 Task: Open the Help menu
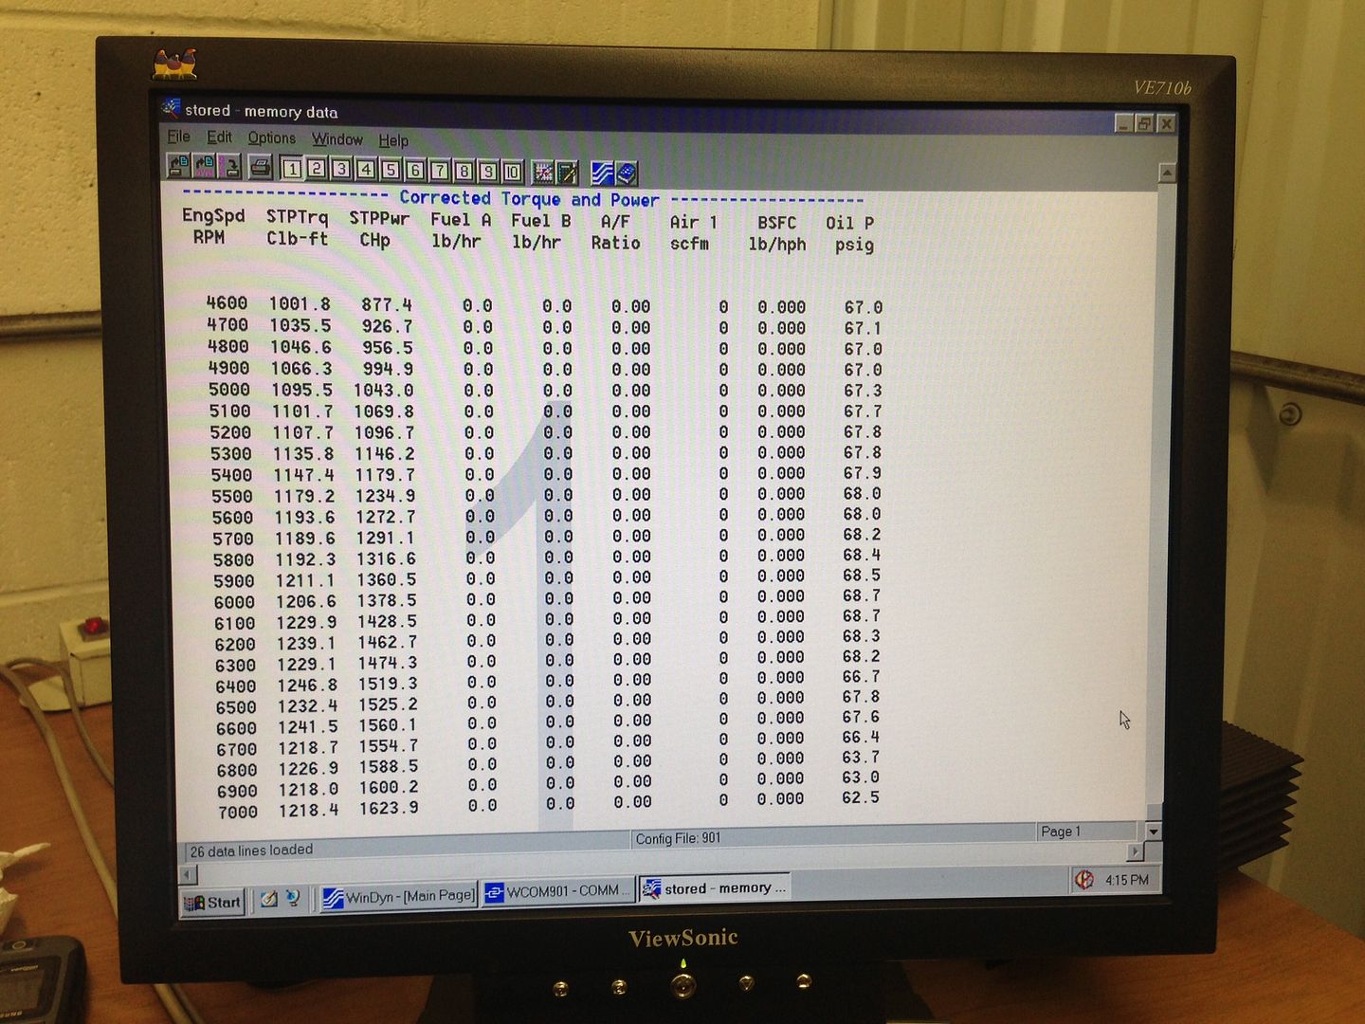(x=393, y=140)
